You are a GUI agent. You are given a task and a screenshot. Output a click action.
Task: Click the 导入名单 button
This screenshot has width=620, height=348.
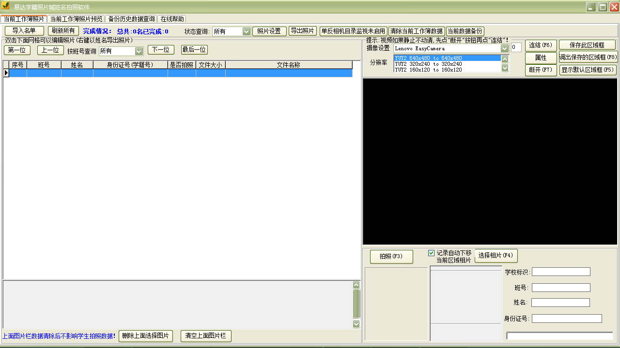tap(24, 31)
